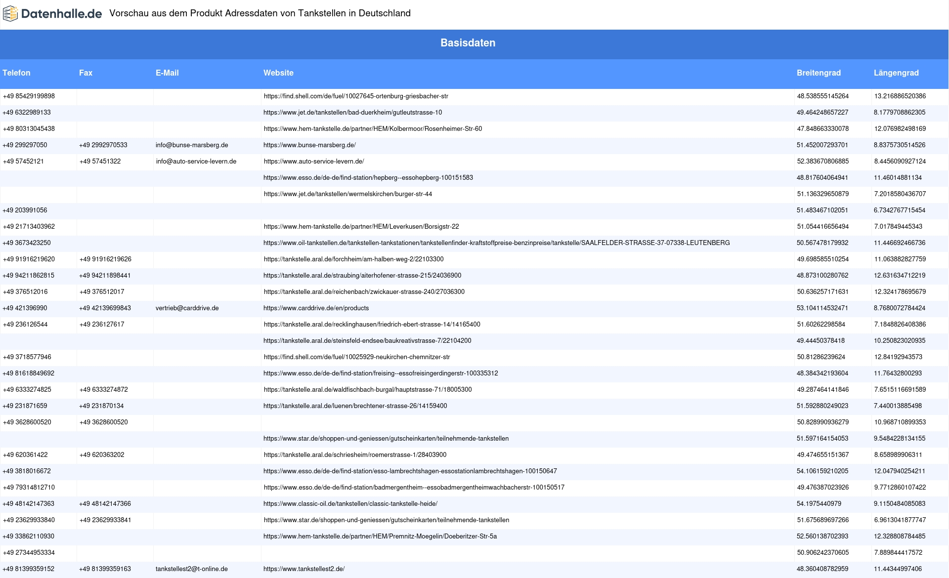Click longitude value 6.7342767715454
949x578 pixels.
[900, 210]
